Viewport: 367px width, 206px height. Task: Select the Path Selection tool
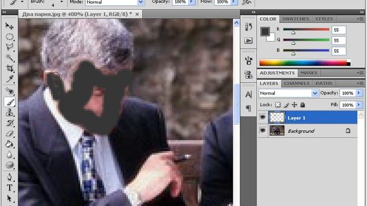tap(9, 199)
